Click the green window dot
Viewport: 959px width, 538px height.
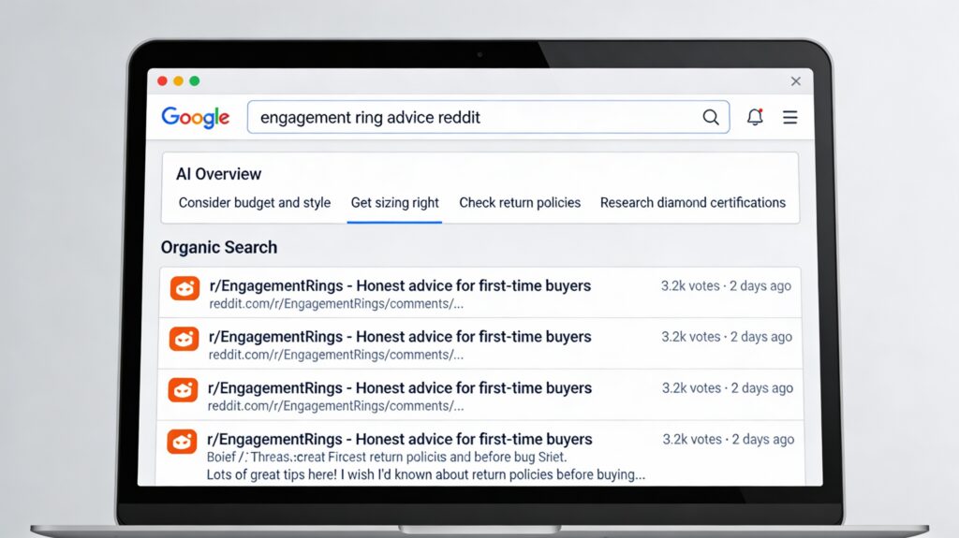tap(195, 80)
